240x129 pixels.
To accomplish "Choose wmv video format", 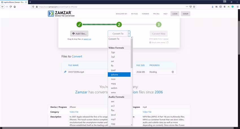I will [x=119, y=92].
